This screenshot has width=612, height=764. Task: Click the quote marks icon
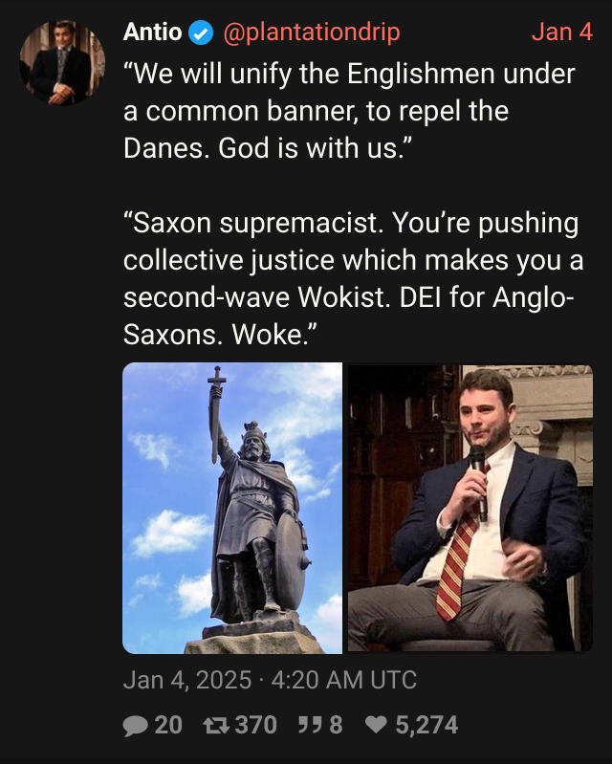(311, 725)
